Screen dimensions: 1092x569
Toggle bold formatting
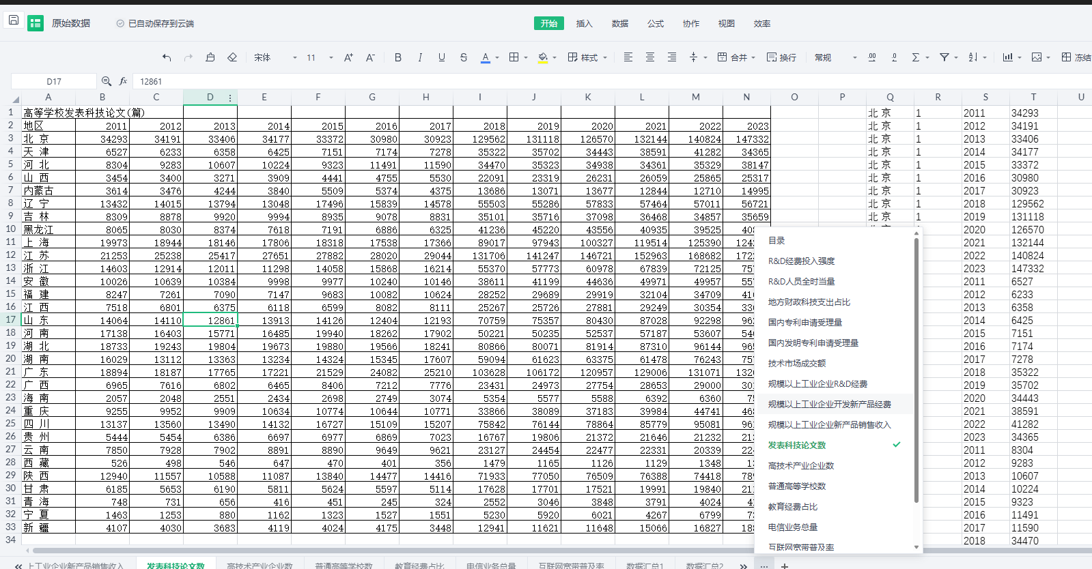(398, 57)
